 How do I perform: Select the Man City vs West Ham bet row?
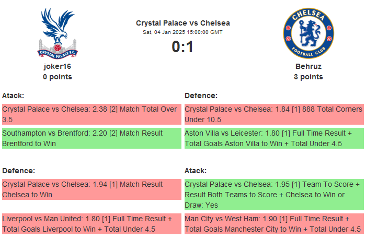tap(274, 224)
